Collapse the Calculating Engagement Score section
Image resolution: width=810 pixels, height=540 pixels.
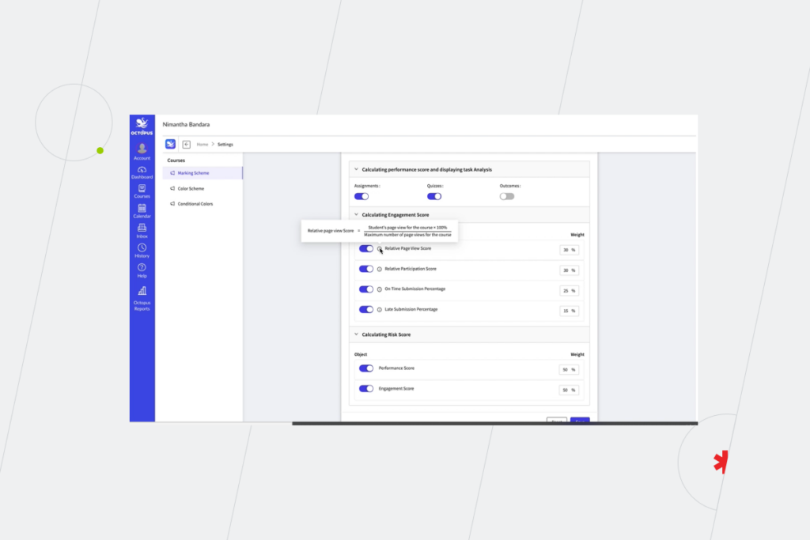click(356, 214)
